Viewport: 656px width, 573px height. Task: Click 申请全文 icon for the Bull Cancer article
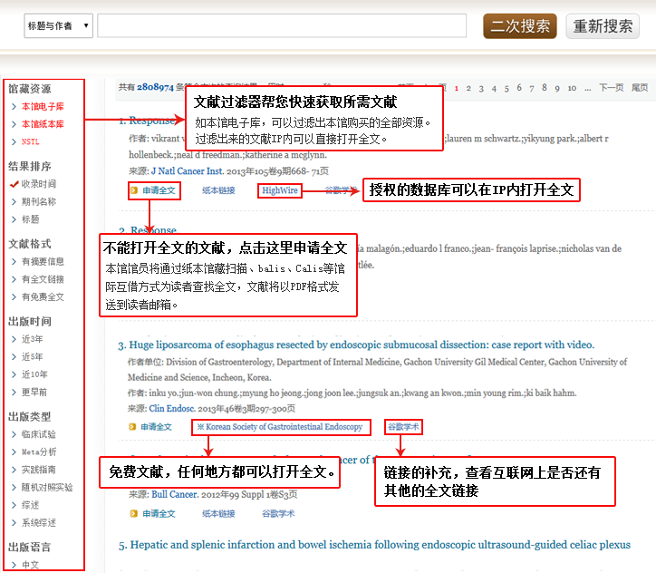[x=133, y=514]
